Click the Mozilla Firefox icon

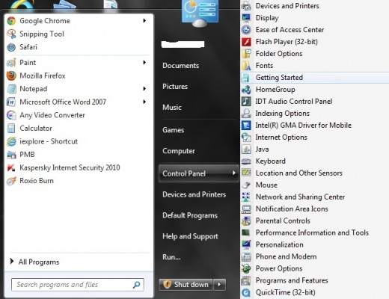click(x=11, y=75)
